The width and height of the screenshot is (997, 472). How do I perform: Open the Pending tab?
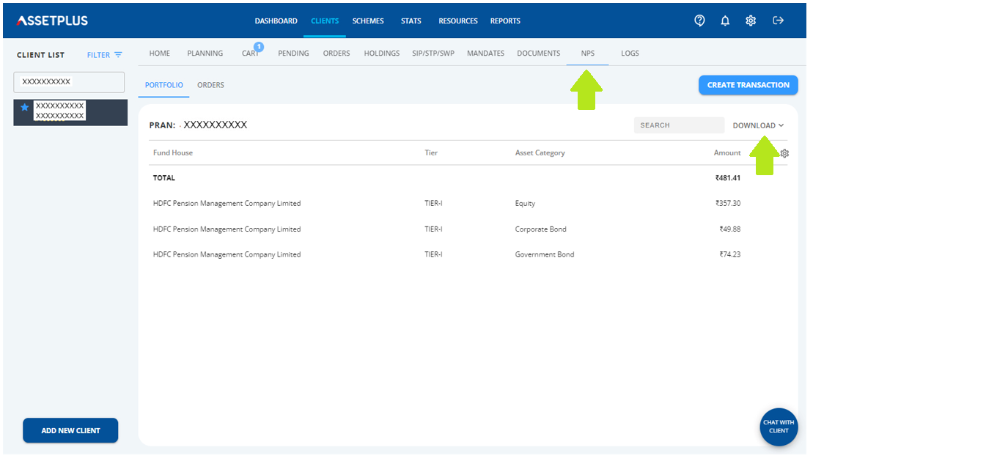[293, 54]
